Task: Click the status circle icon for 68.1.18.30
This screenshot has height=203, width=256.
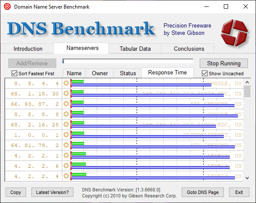Action: point(66,93)
